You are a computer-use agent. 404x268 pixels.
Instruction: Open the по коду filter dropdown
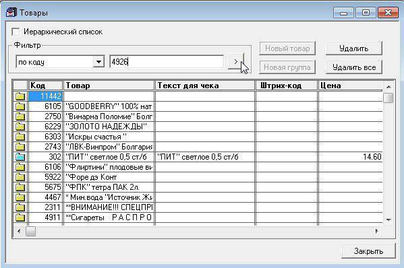pyautogui.click(x=98, y=62)
